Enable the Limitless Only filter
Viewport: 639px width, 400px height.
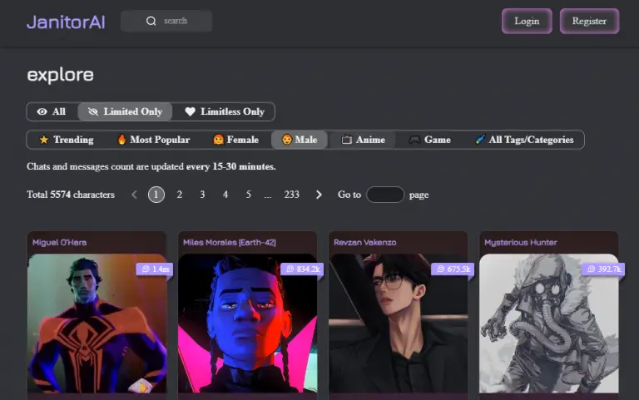225,111
